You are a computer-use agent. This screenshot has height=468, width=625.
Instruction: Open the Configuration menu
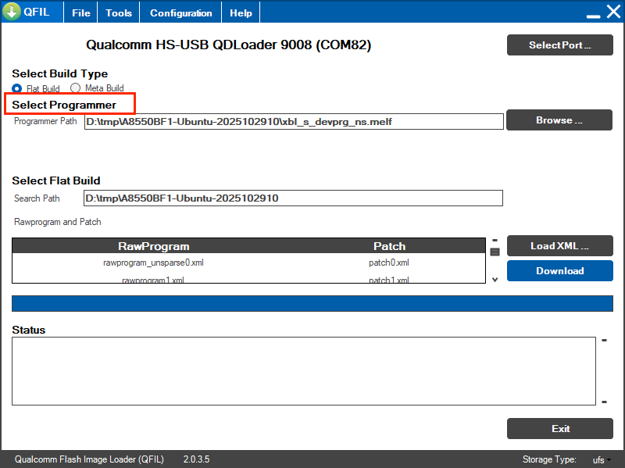coord(180,13)
